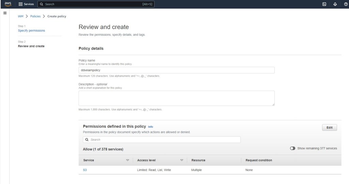The image size is (349, 184).
Task: Open the notifications bell
Action: click(x=335, y=4)
